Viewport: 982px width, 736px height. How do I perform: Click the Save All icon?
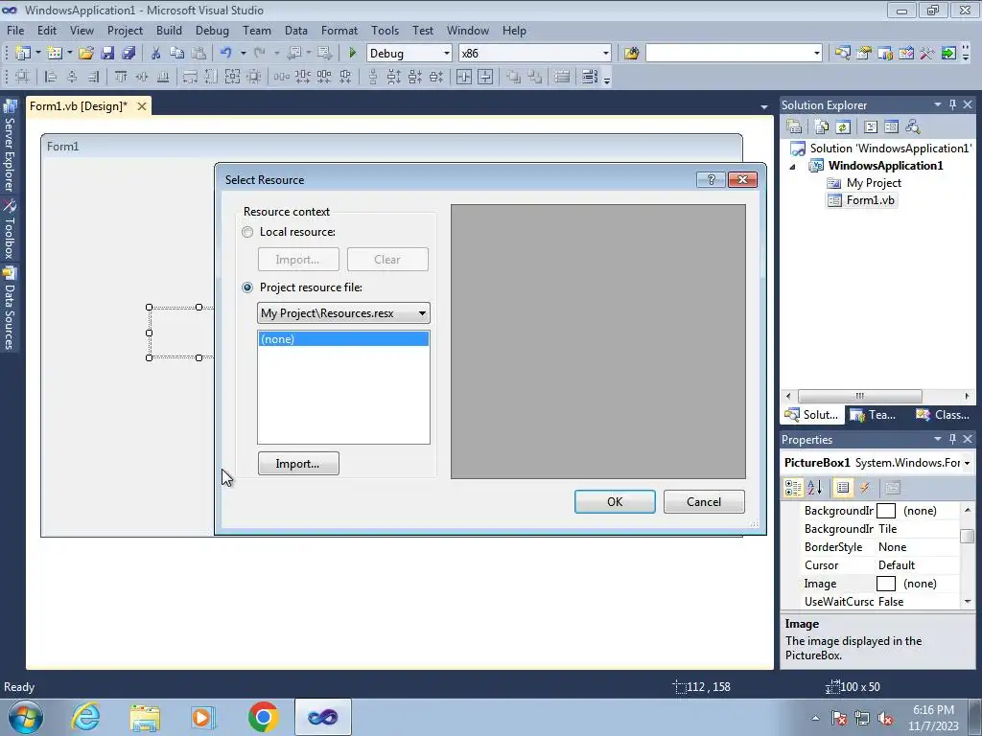[129, 54]
